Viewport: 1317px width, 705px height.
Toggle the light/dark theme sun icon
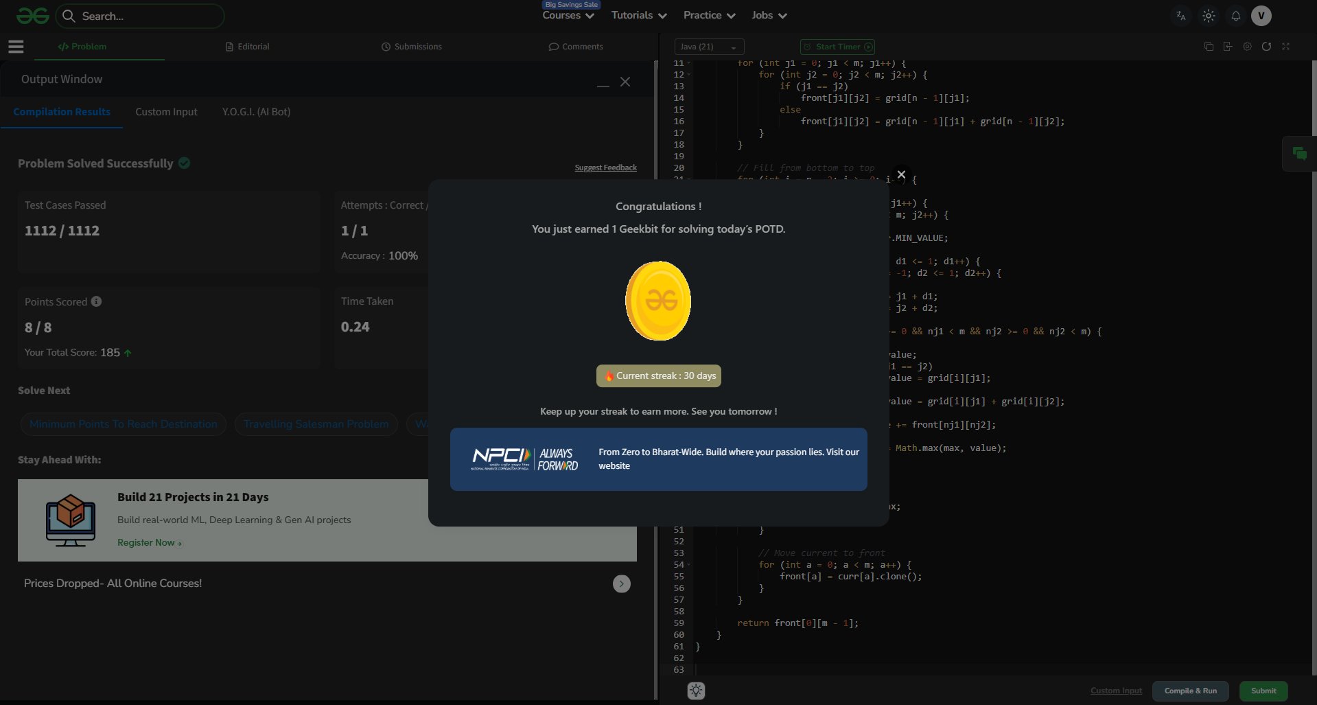[1209, 16]
